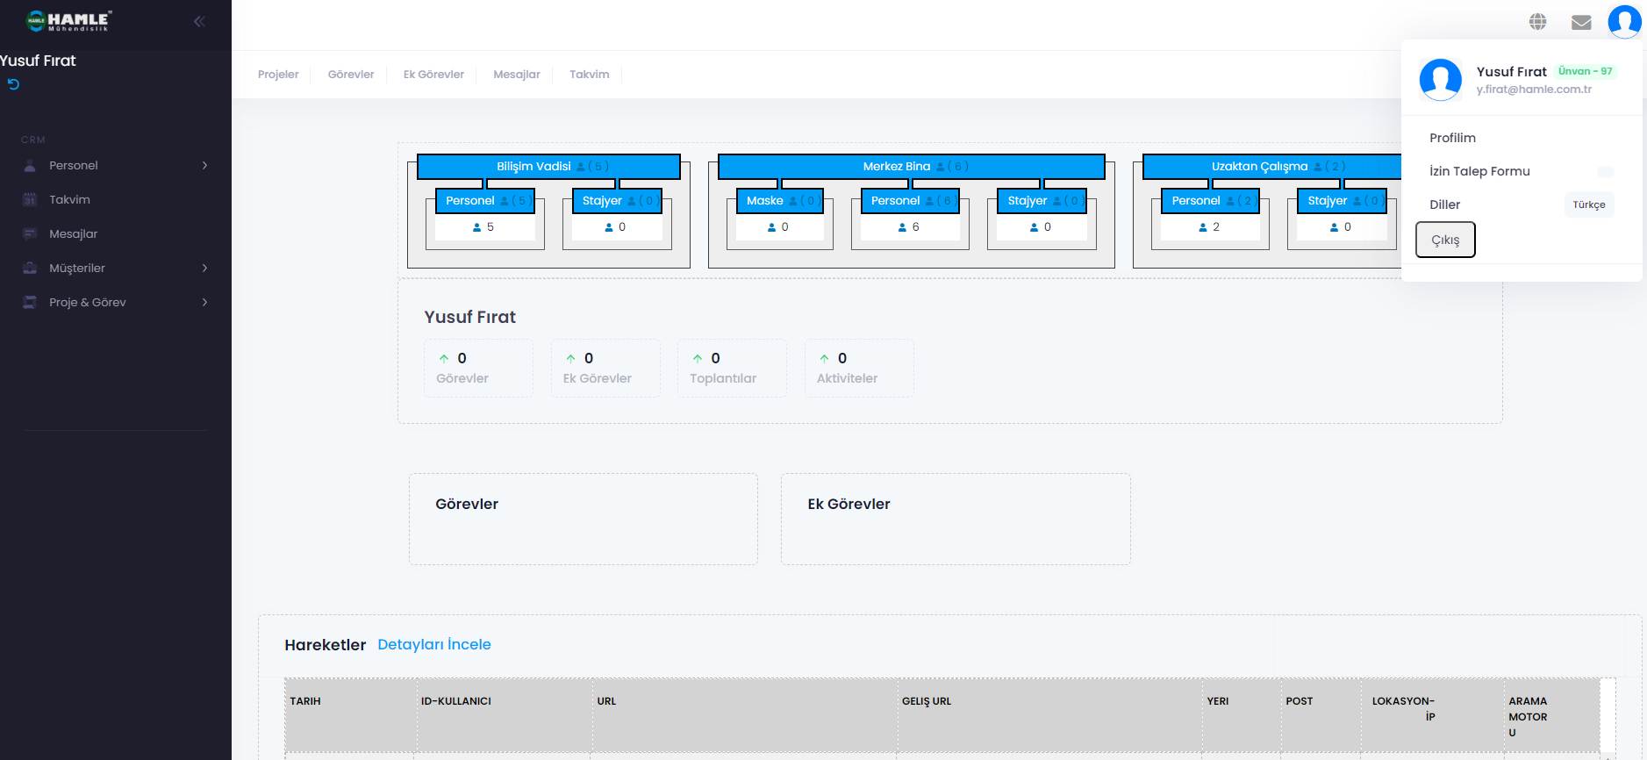Select the Bilişim Vadisi org chart node

tap(548, 167)
